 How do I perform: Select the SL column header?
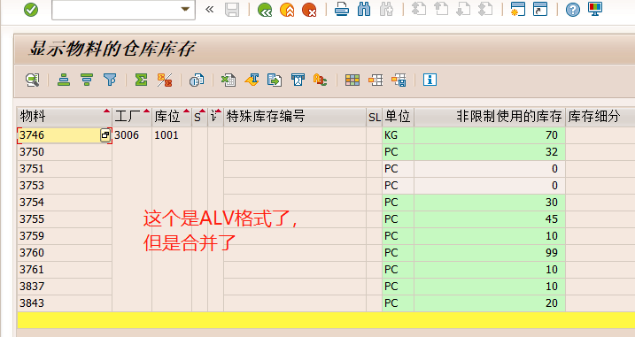pyautogui.click(x=375, y=117)
